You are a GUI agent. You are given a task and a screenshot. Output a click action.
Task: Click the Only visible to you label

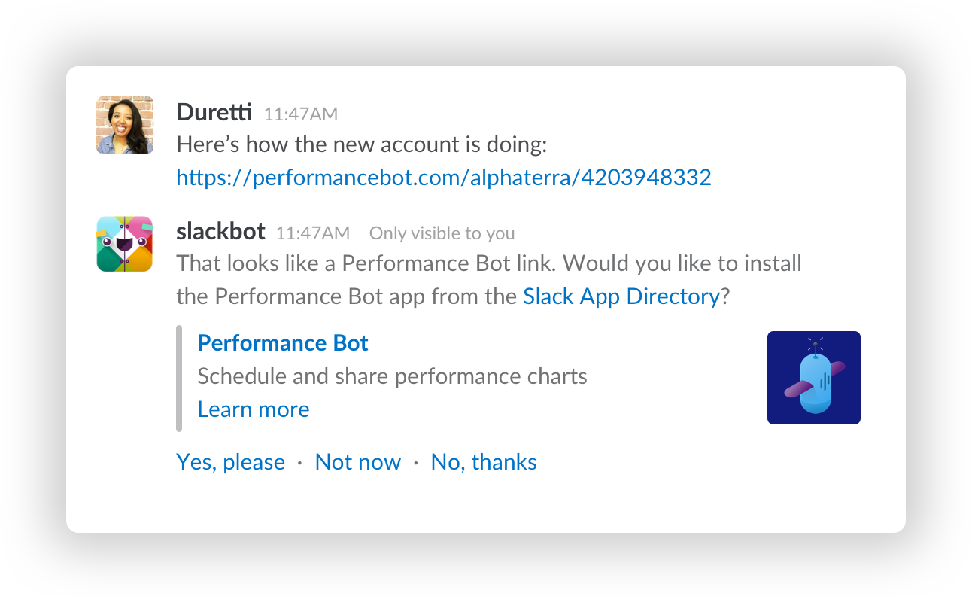point(442,233)
